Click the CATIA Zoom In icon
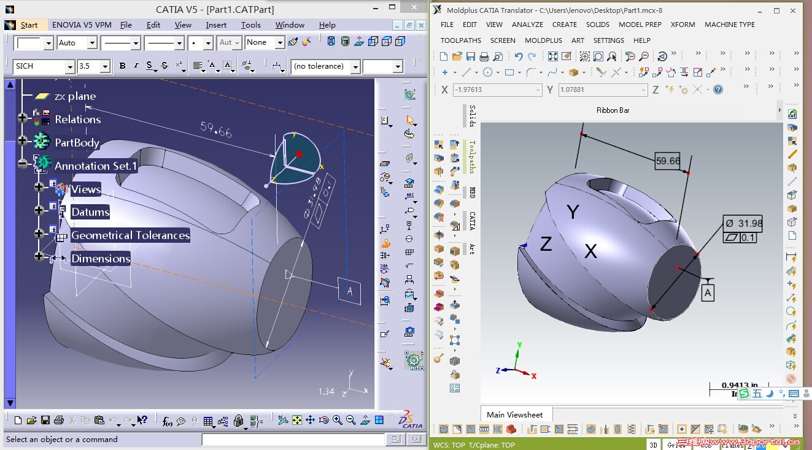This screenshot has width=812, height=450. [338, 421]
